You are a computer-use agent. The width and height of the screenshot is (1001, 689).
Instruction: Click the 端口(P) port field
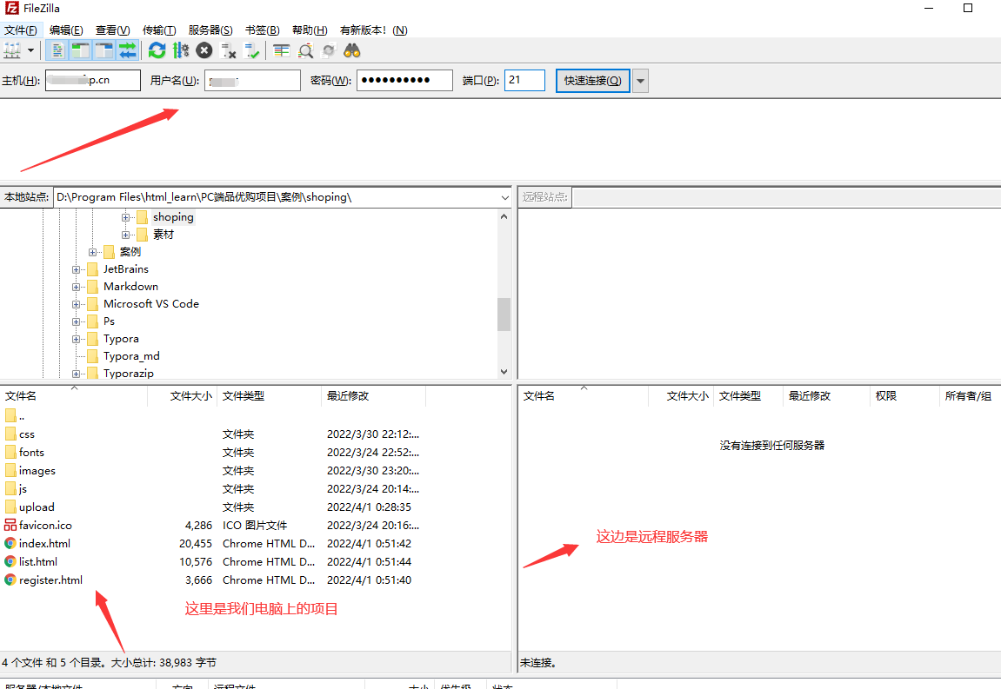524,81
